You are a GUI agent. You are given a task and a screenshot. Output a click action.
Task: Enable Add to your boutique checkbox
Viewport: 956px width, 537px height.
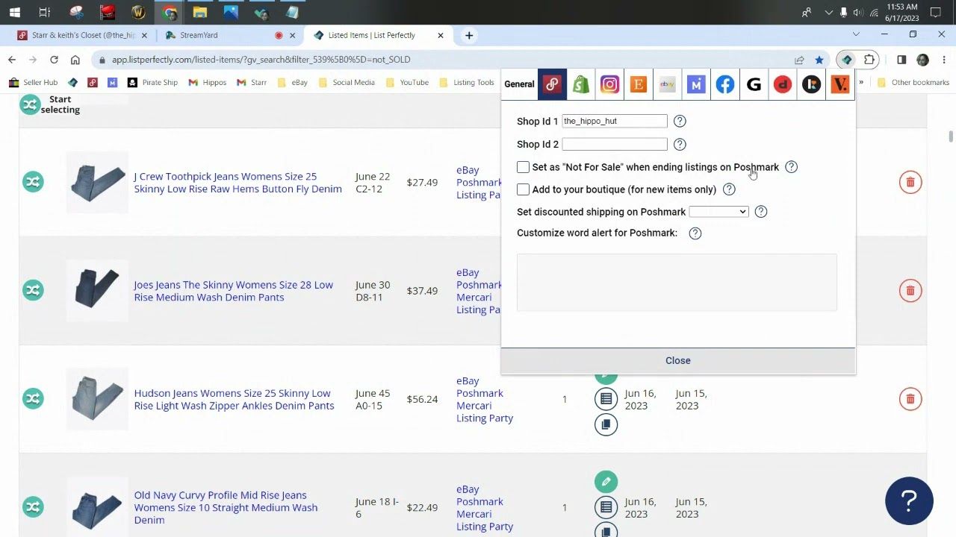[x=523, y=189]
